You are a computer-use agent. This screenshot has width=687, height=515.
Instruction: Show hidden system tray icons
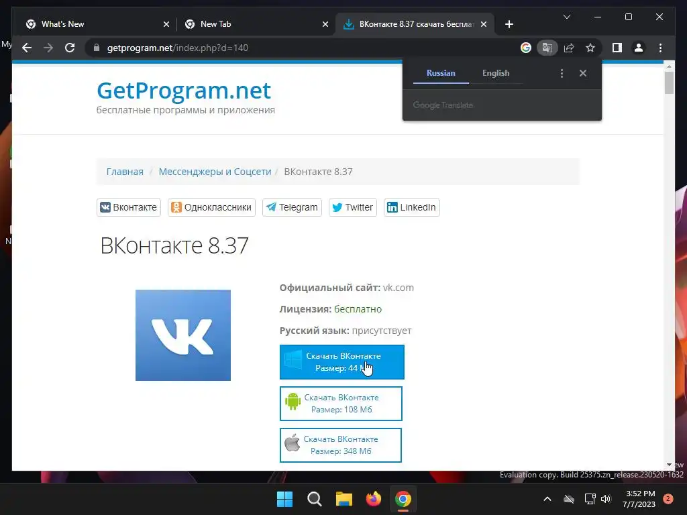click(547, 499)
